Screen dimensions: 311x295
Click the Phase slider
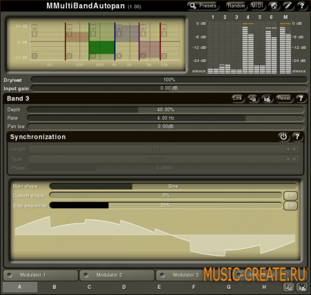click(x=164, y=168)
